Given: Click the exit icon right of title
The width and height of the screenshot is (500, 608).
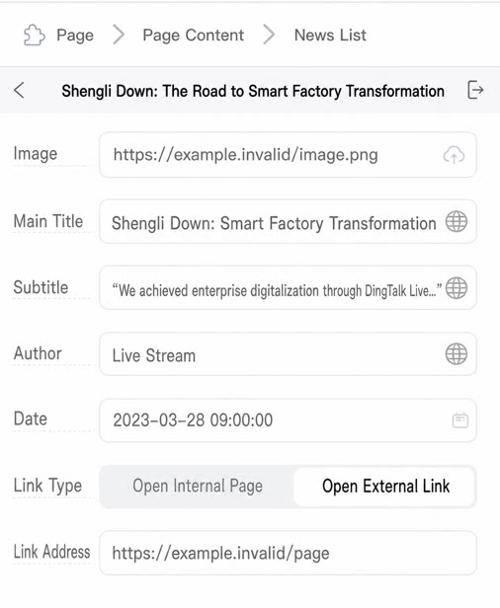Looking at the screenshot, I should [475, 90].
